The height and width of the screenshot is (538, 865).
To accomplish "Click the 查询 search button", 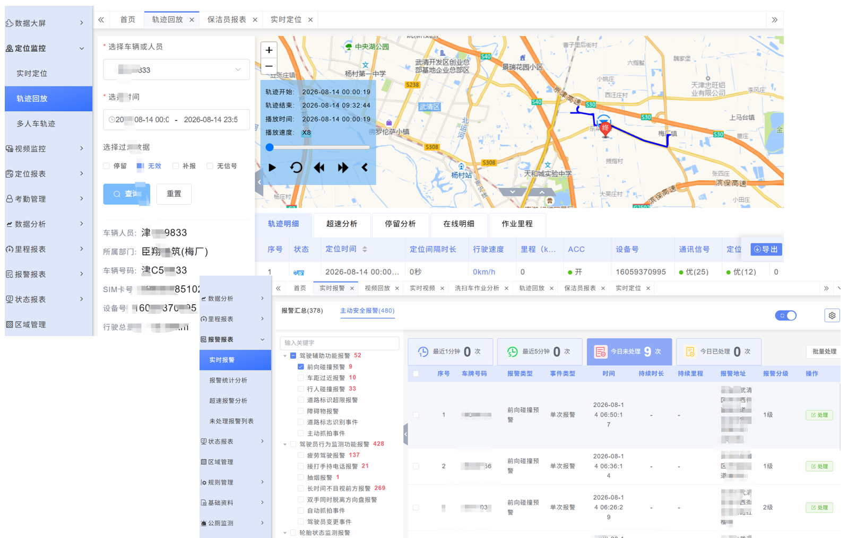I will (x=126, y=194).
